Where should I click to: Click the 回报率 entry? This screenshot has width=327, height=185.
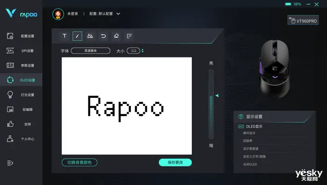[248, 141]
